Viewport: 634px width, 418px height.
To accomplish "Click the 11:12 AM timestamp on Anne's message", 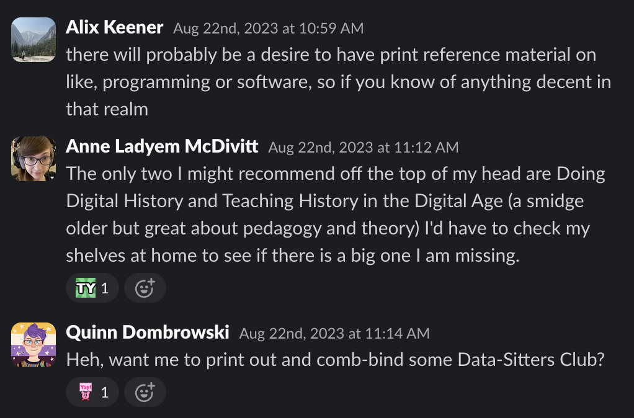I will point(362,148).
